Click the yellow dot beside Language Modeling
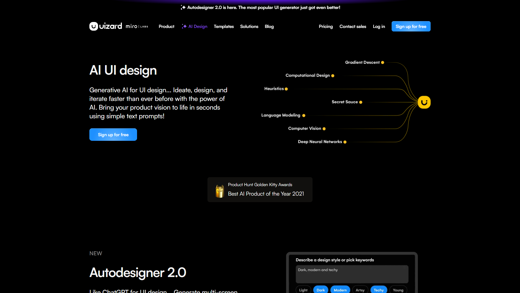 point(304,116)
